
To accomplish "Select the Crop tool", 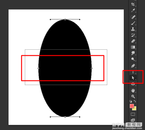I will pos(133,4).
